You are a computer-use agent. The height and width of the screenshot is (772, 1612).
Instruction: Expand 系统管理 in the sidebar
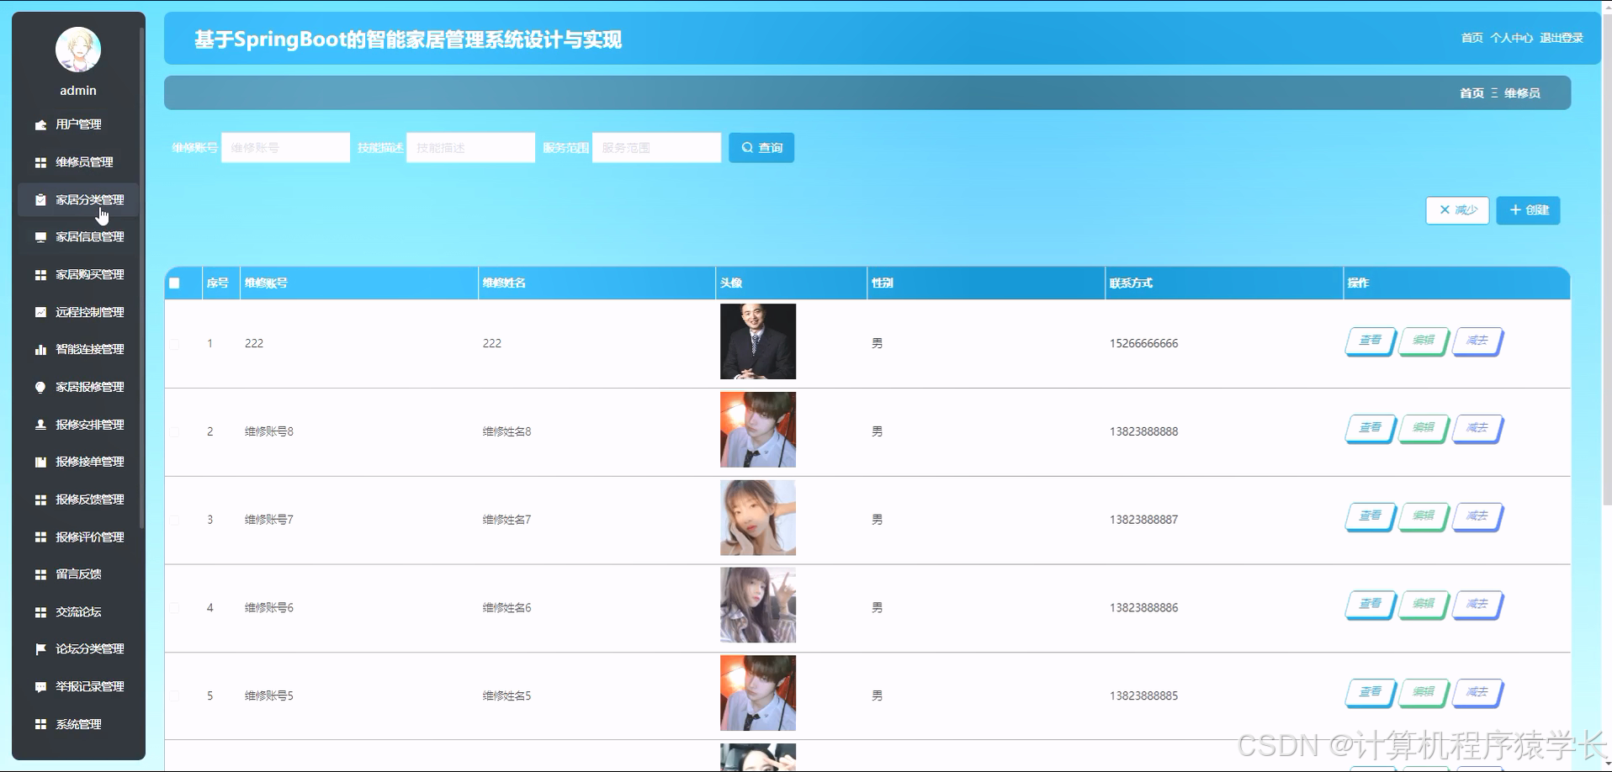coord(78,724)
